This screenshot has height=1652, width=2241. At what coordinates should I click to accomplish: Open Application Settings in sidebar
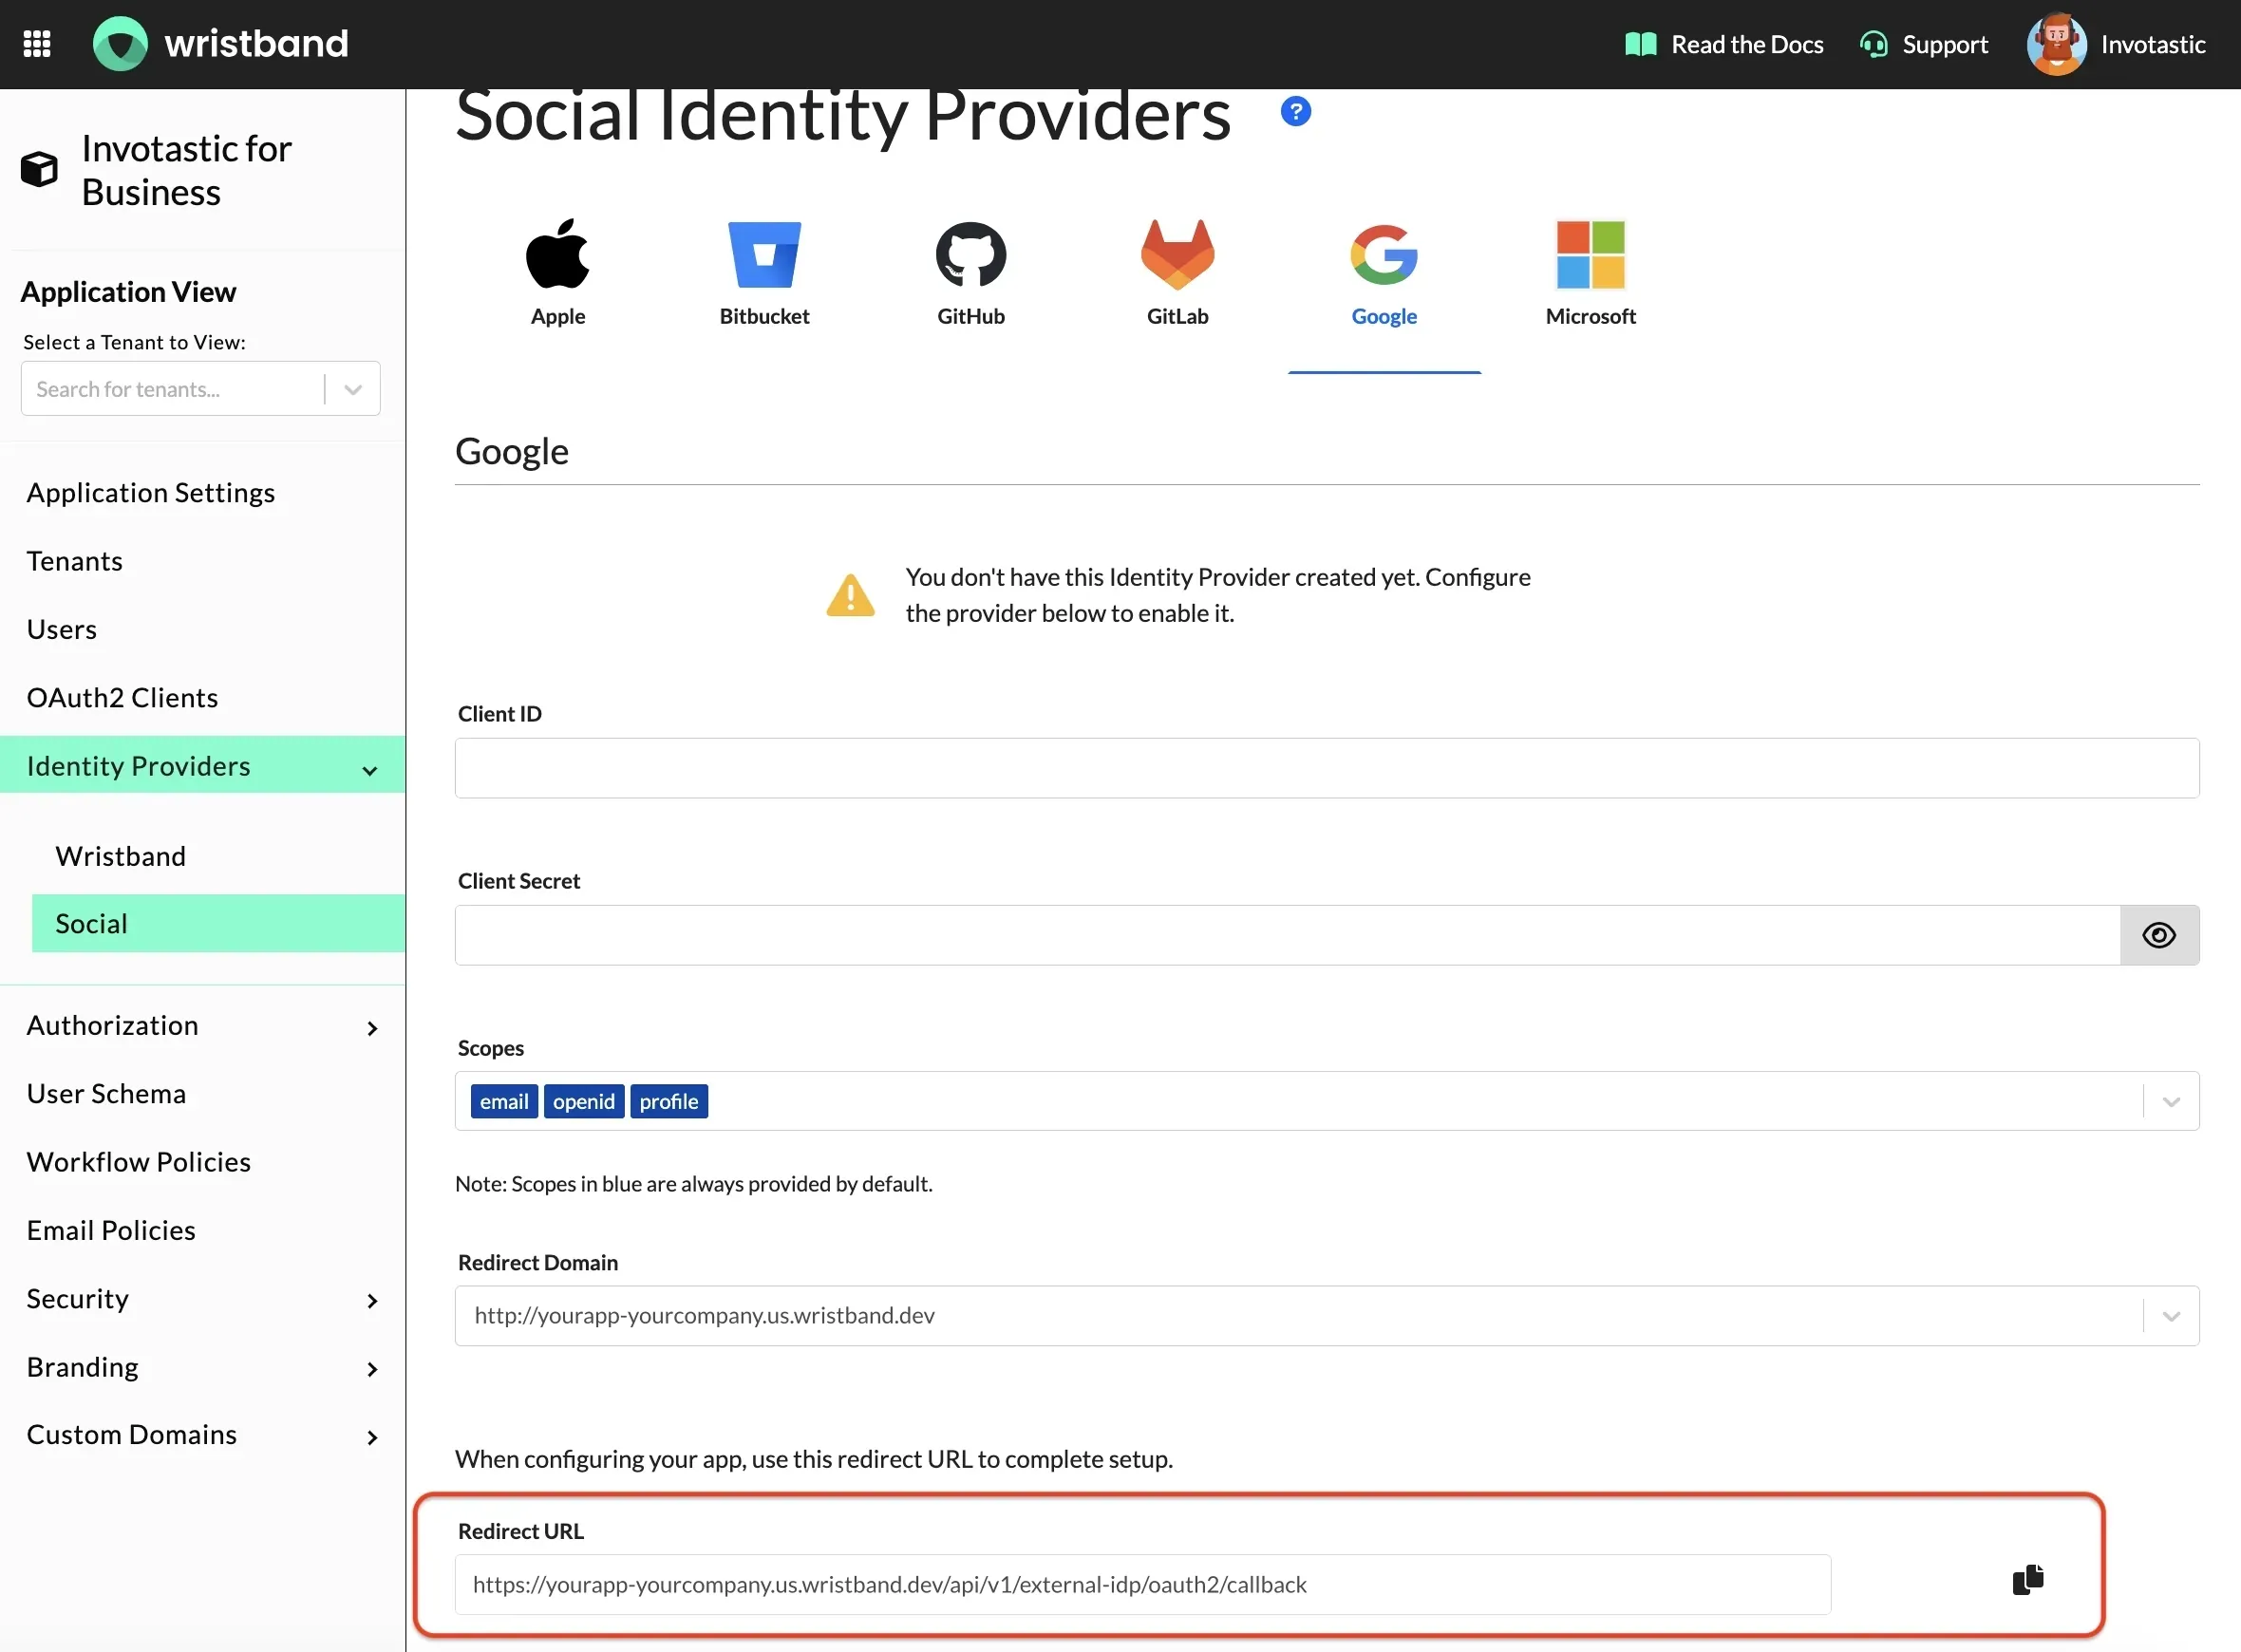tap(150, 493)
